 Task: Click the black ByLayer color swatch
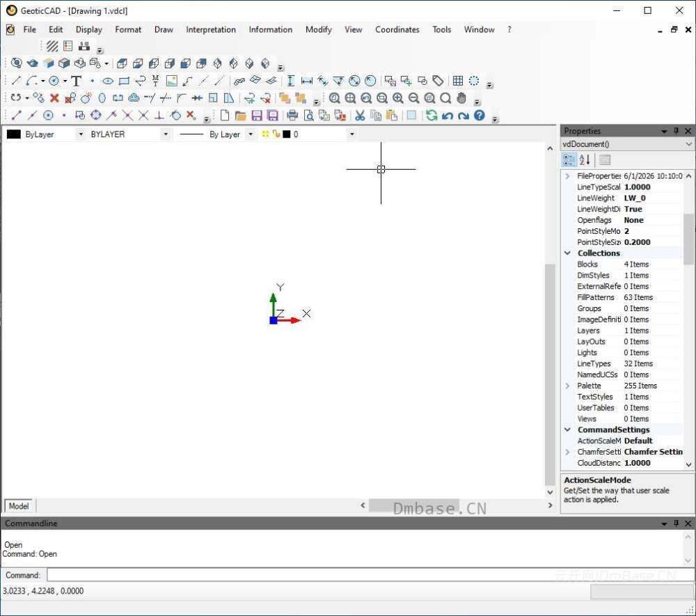pos(14,134)
